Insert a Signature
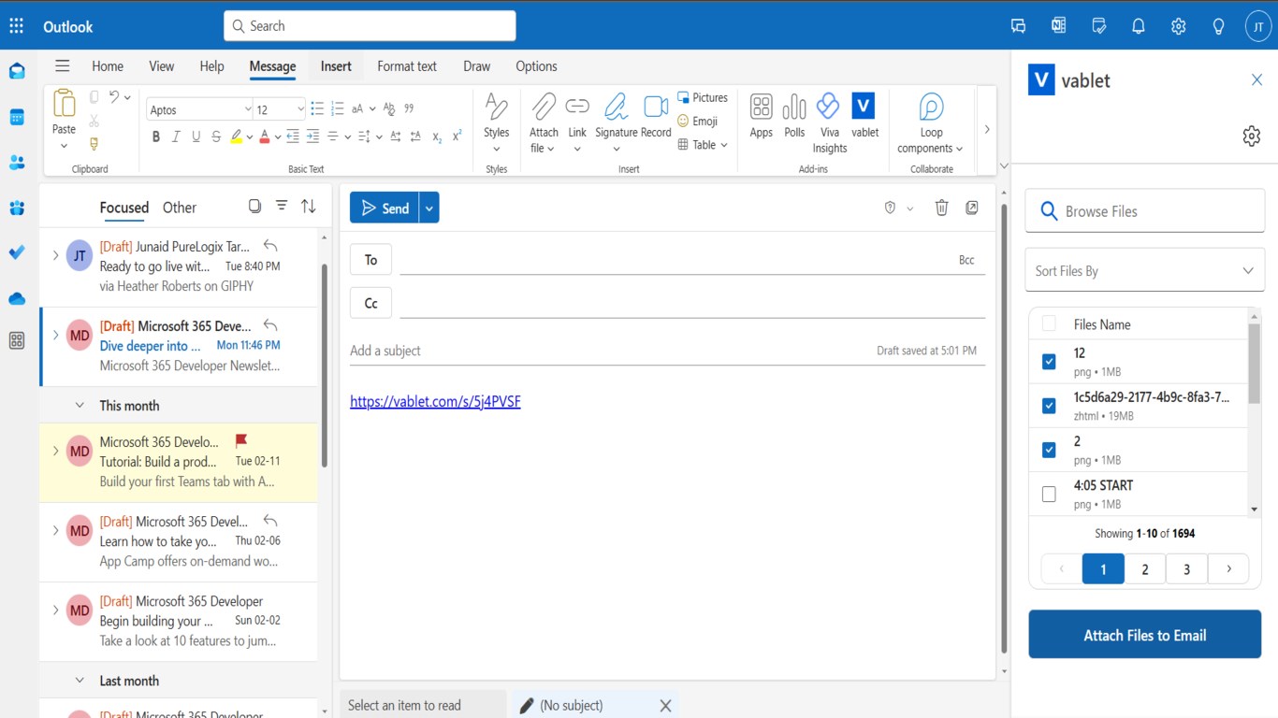Image resolution: width=1278 pixels, height=718 pixels. tap(616, 117)
